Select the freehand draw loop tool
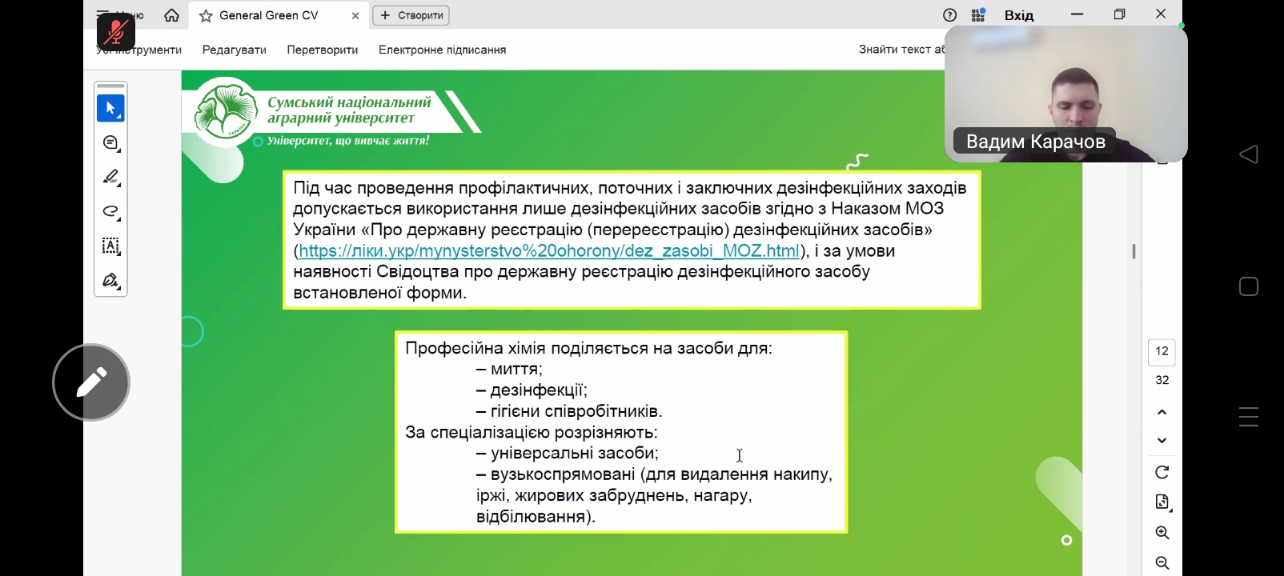Viewport: 1284px width, 576px height. click(110, 212)
